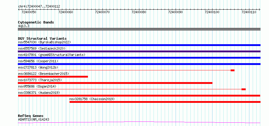The height and width of the screenshot is (126, 269).
Task: Open the nsv955686 (Dogan2014) label
Action: pos(37,86)
